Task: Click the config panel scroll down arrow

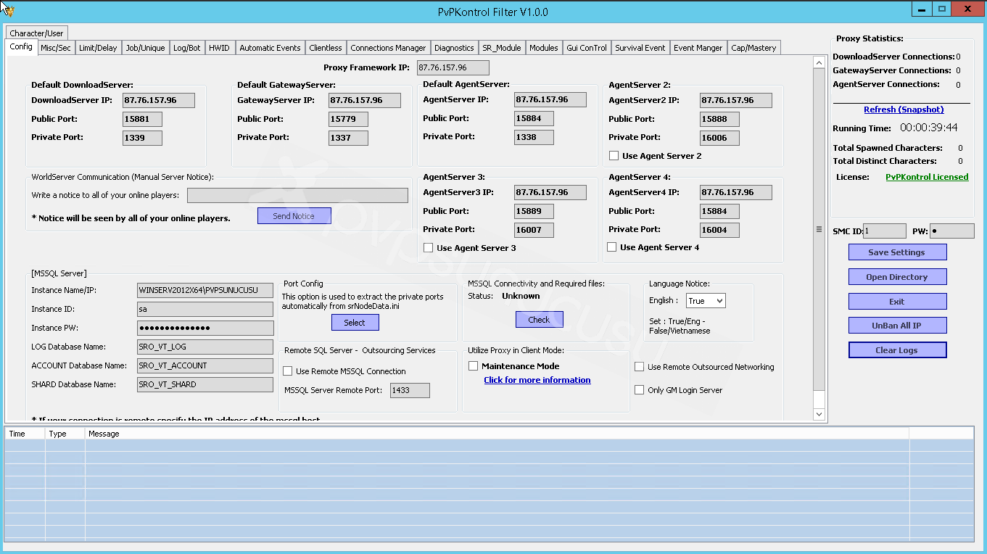Action: click(819, 414)
